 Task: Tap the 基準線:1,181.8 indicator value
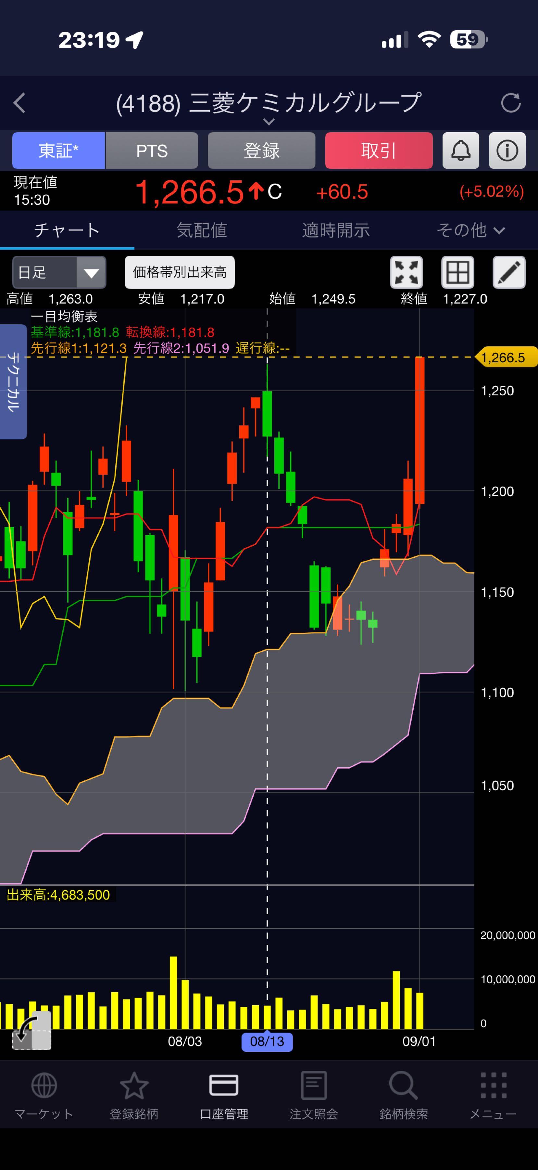coord(75,332)
